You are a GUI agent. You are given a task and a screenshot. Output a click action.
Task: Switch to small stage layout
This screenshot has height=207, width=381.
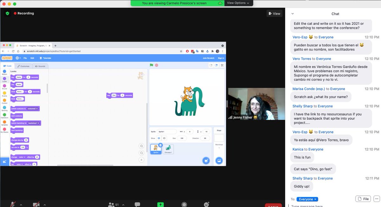(211, 65)
